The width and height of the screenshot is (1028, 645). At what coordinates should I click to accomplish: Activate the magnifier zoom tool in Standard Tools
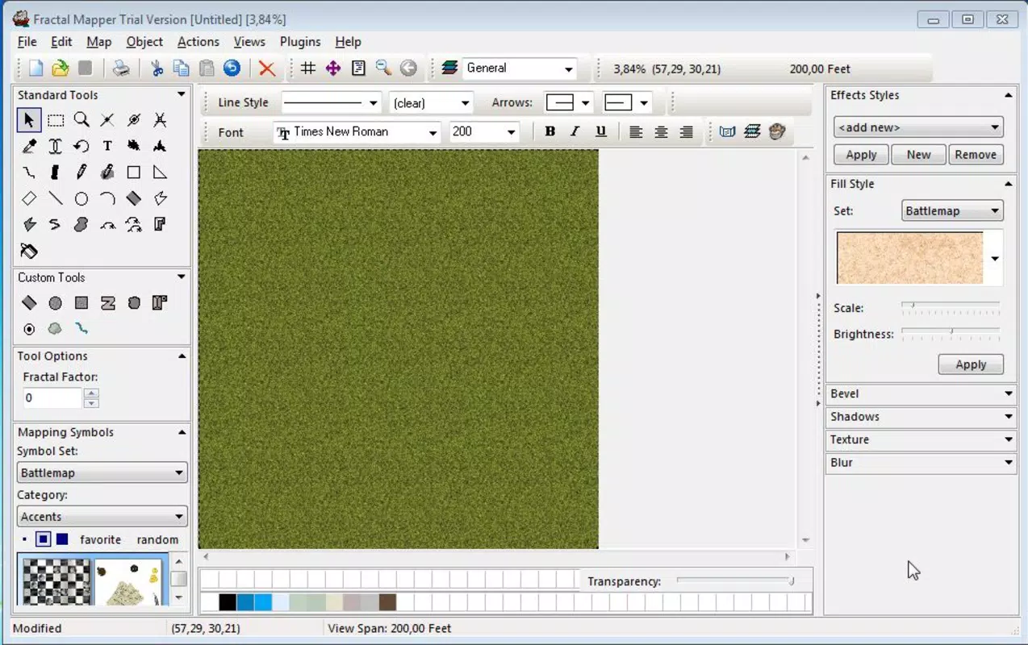click(81, 120)
